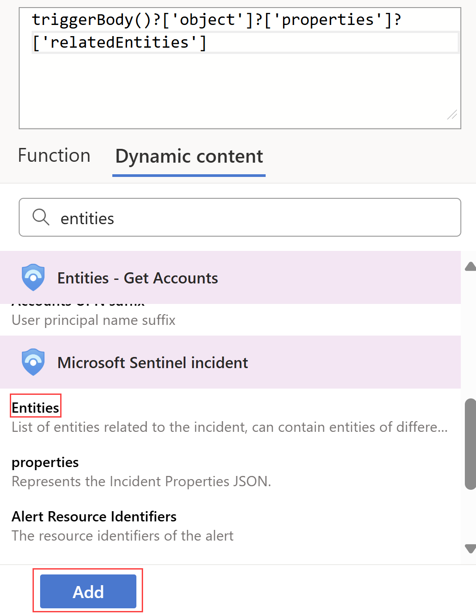Click the scrollbar up arrow icon
The height and width of the screenshot is (615, 476).
coord(470,266)
